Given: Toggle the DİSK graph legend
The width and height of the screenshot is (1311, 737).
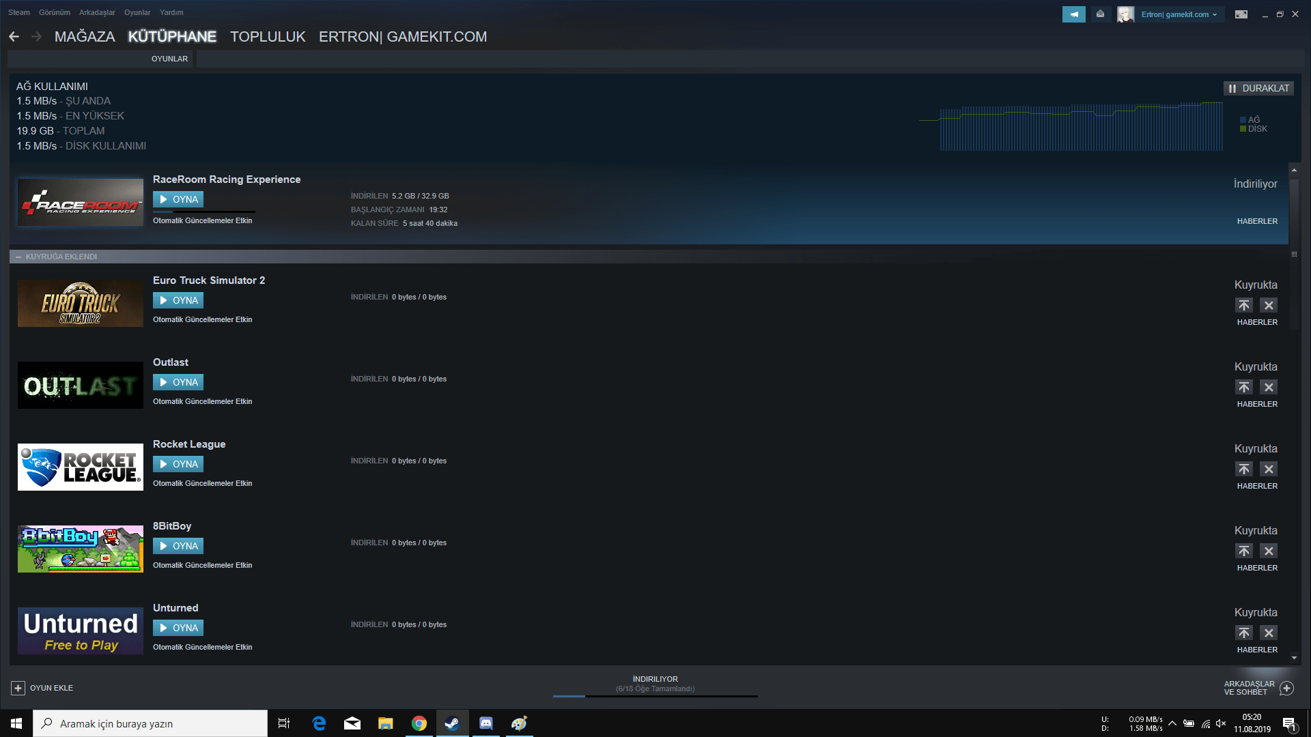Looking at the screenshot, I should point(1253,129).
